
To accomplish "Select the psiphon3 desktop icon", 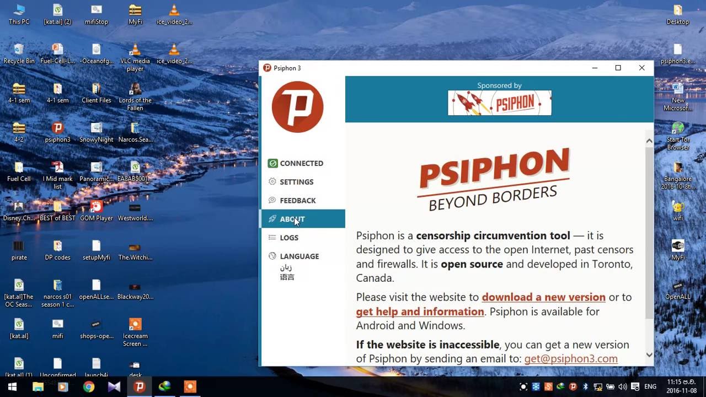I will point(58,133).
